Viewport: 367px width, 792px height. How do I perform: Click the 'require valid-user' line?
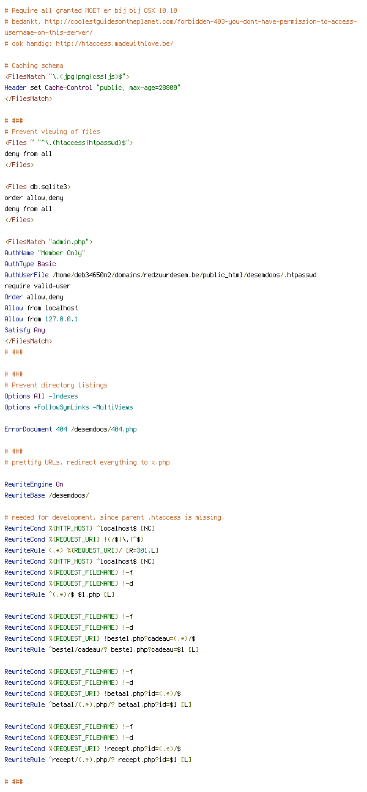click(37, 286)
